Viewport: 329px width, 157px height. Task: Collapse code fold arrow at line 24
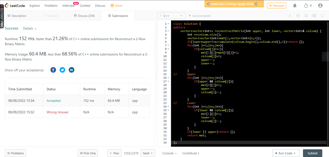point(168,107)
